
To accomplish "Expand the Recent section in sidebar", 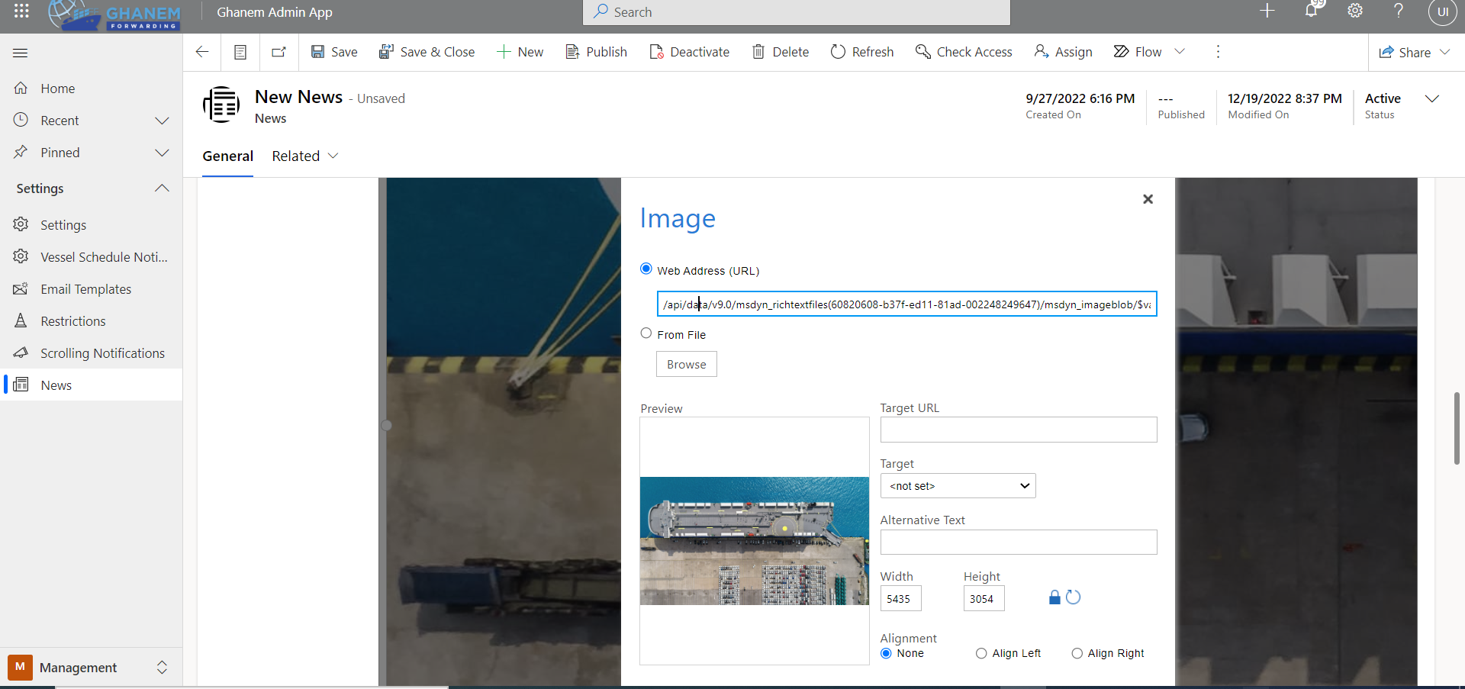I will [161, 121].
